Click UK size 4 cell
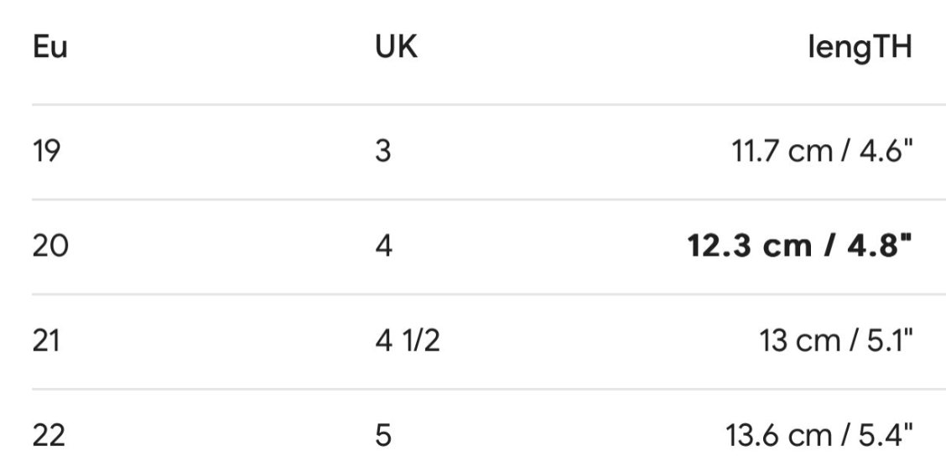 click(383, 248)
